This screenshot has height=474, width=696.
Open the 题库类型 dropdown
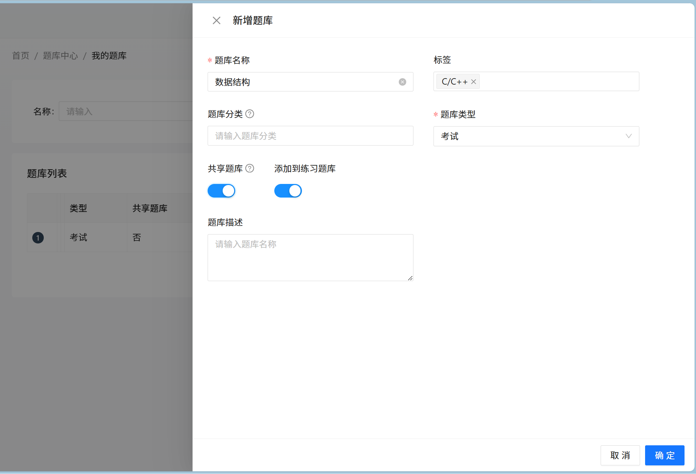click(x=531, y=136)
